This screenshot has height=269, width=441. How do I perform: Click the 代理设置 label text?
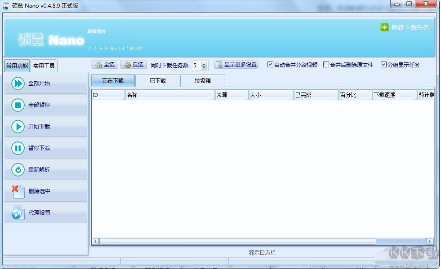pyautogui.click(x=40, y=213)
